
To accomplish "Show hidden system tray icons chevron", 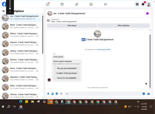I will (x=135, y=107).
